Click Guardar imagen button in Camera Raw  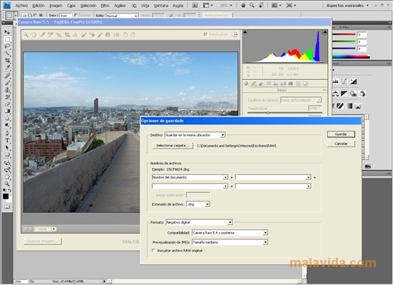43,241
